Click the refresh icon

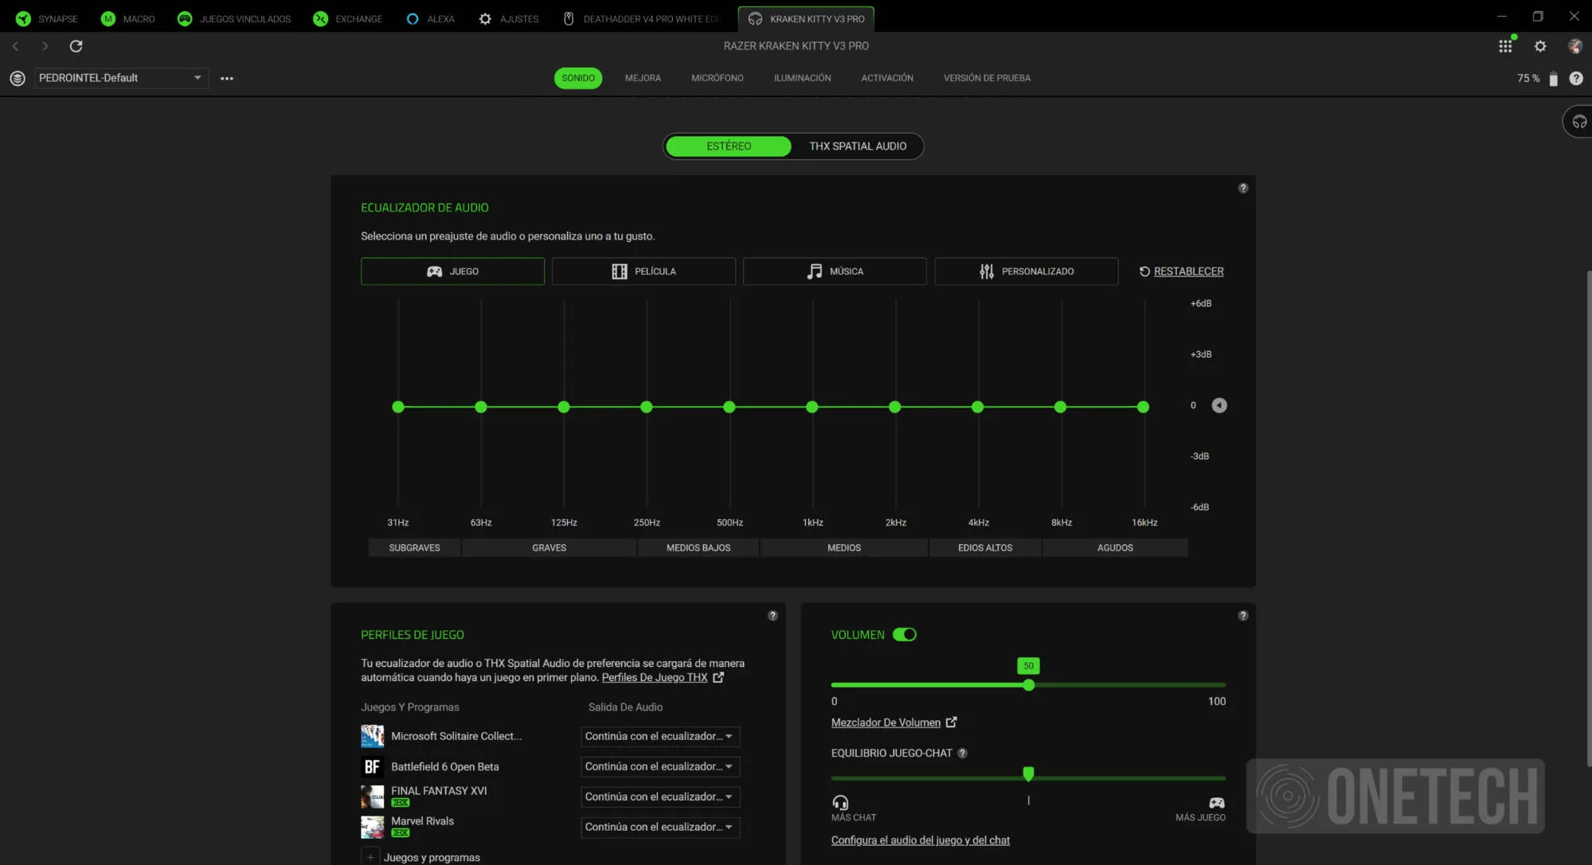(76, 46)
